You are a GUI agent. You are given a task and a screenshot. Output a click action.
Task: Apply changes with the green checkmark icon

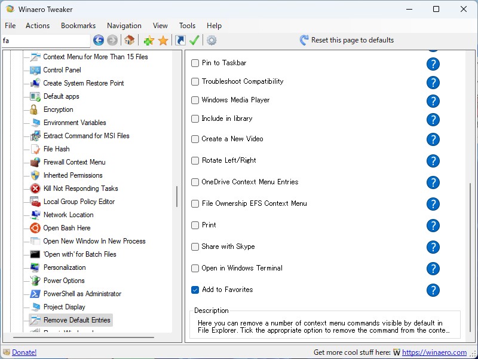coord(194,40)
